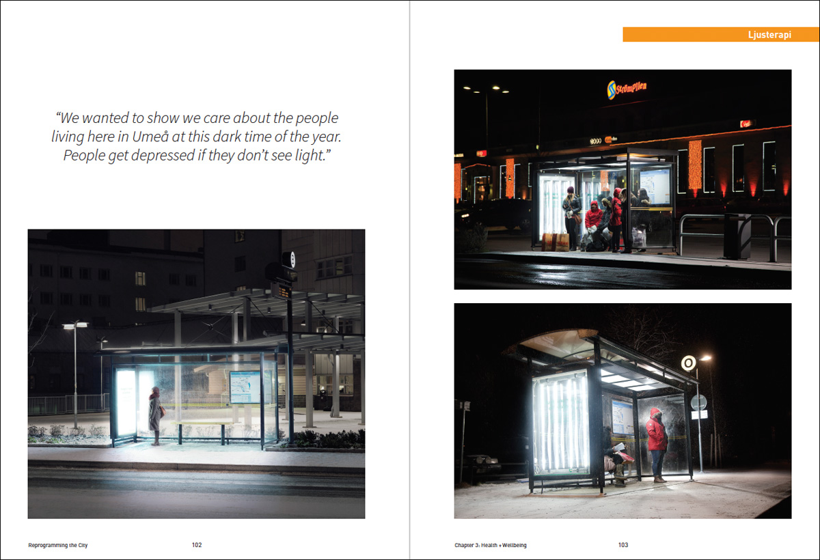Click page number 103
The image size is (820, 560).
click(624, 545)
